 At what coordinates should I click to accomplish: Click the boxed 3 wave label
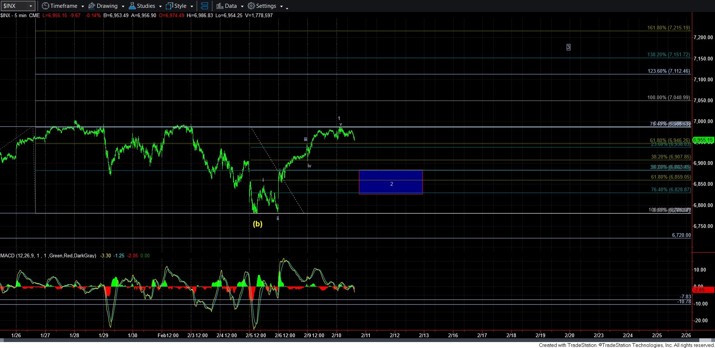click(568, 47)
